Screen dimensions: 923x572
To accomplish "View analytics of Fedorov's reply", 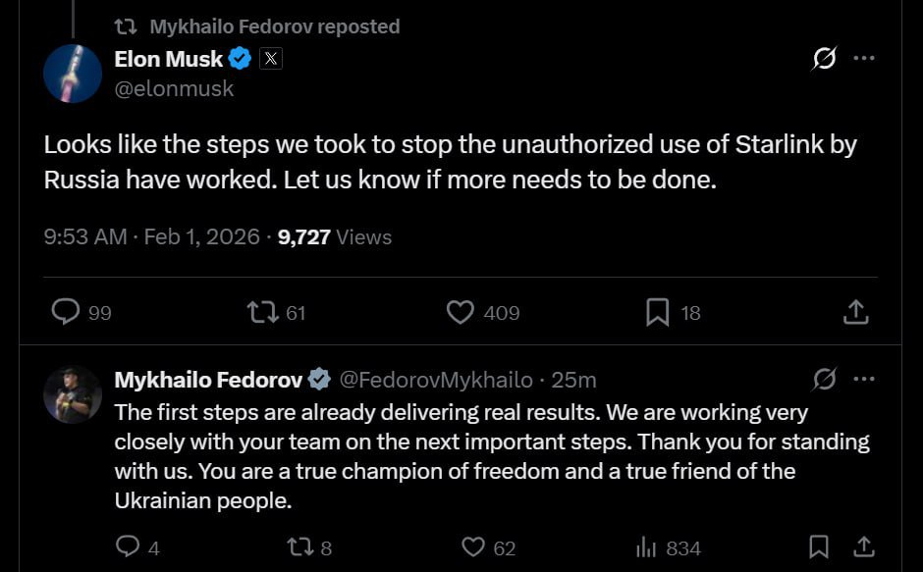I will [x=646, y=546].
